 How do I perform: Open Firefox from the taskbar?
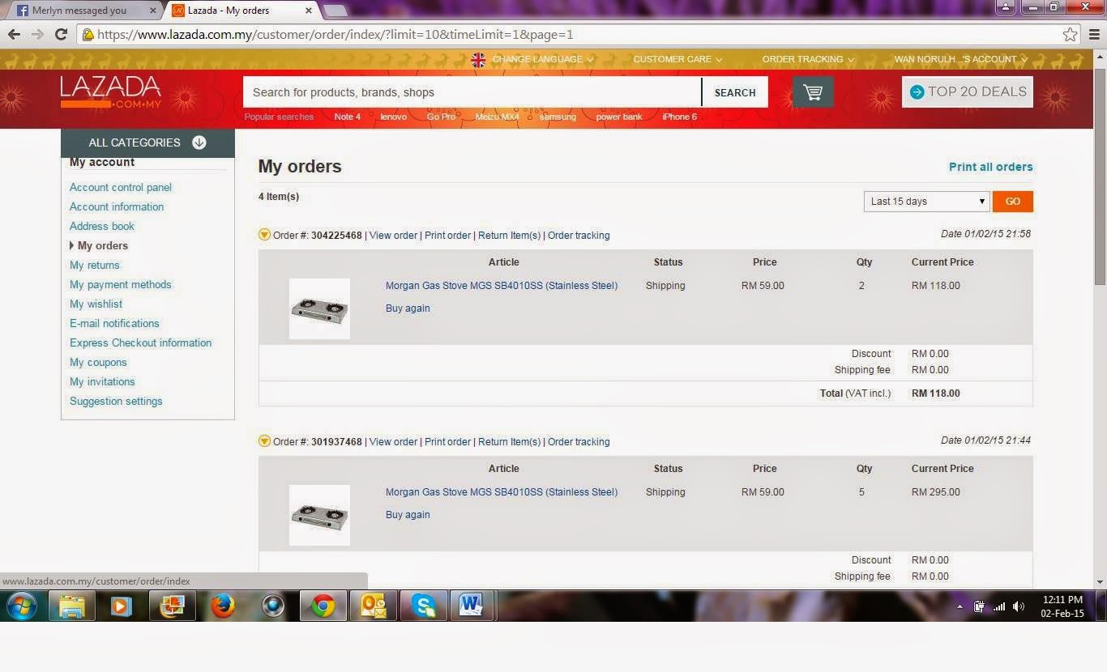click(x=222, y=606)
